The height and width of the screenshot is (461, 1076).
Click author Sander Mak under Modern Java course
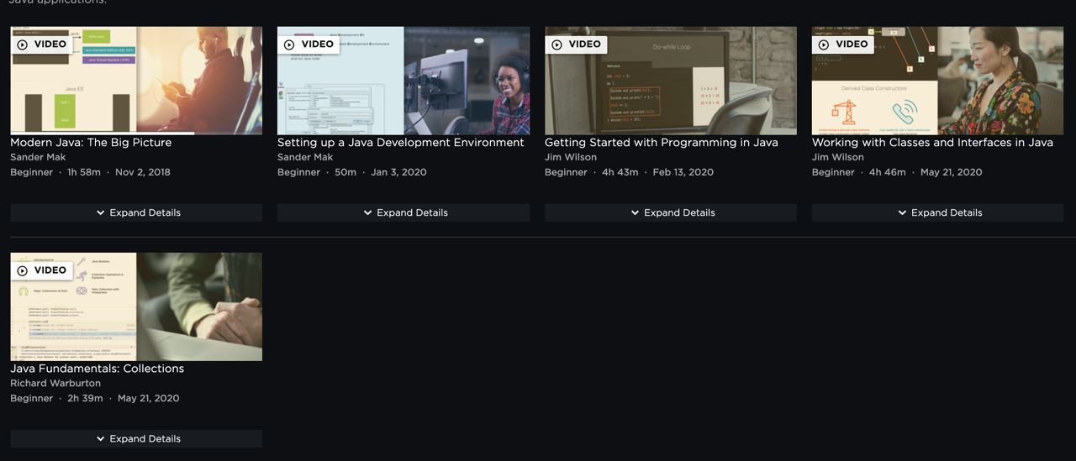(x=38, y=157)
